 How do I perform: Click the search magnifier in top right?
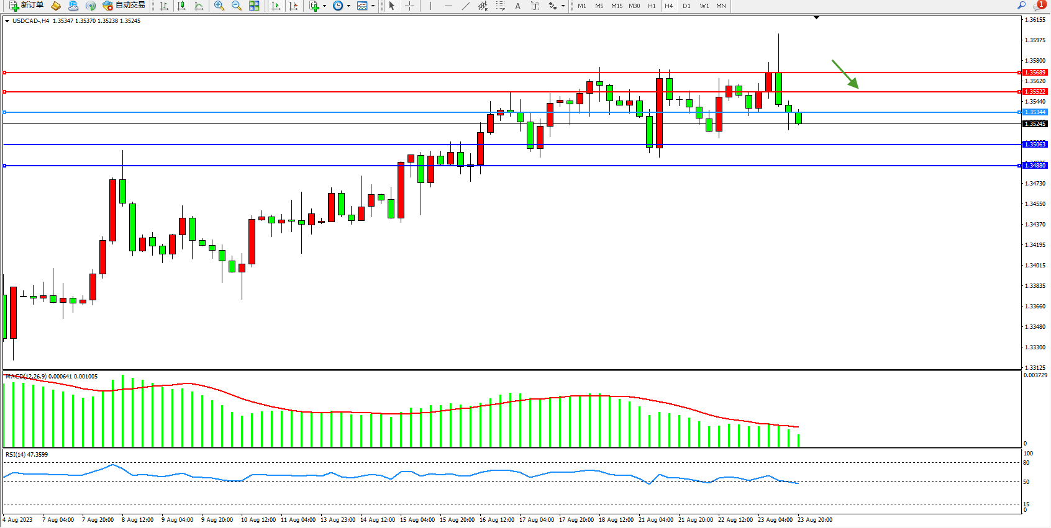1021,6
